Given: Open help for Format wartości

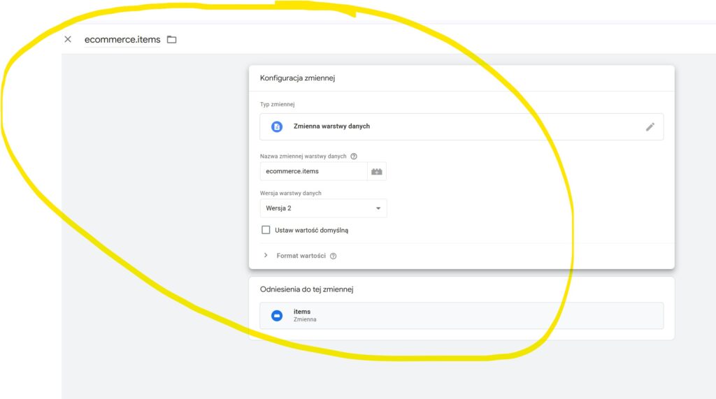Looking at the screenshot, I should pyautogui.click(x=333, y=256).
